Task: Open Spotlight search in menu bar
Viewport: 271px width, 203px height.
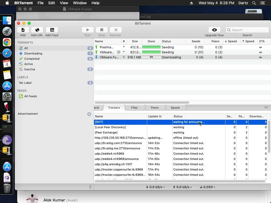Action: [x=254, y=3]
